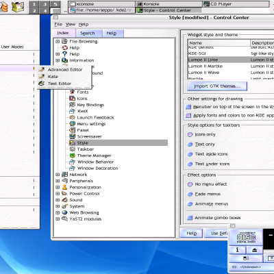274x274 pixels.
Task: Switch to Konsole in taskbar
Action: [169, 4]
